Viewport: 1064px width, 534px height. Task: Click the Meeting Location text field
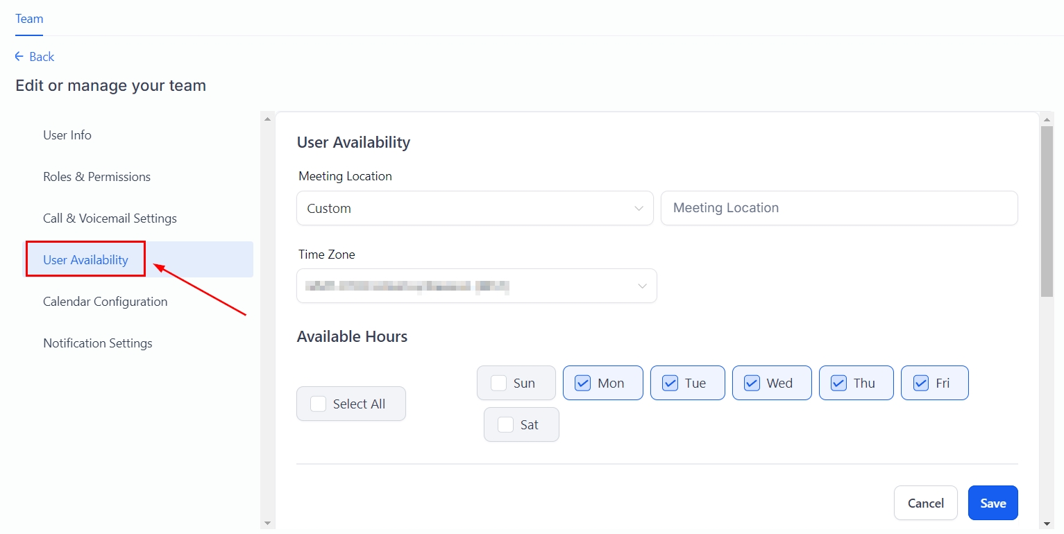838,209
